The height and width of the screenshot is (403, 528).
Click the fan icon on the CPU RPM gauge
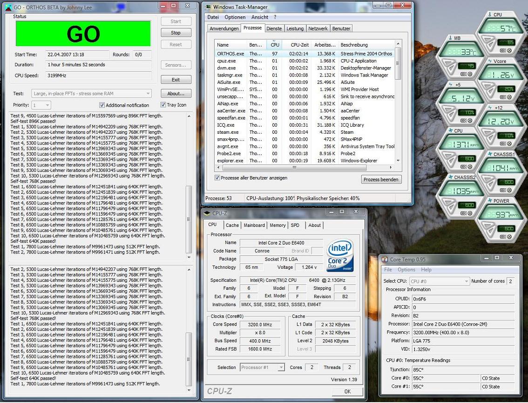[x=451, y=131]
